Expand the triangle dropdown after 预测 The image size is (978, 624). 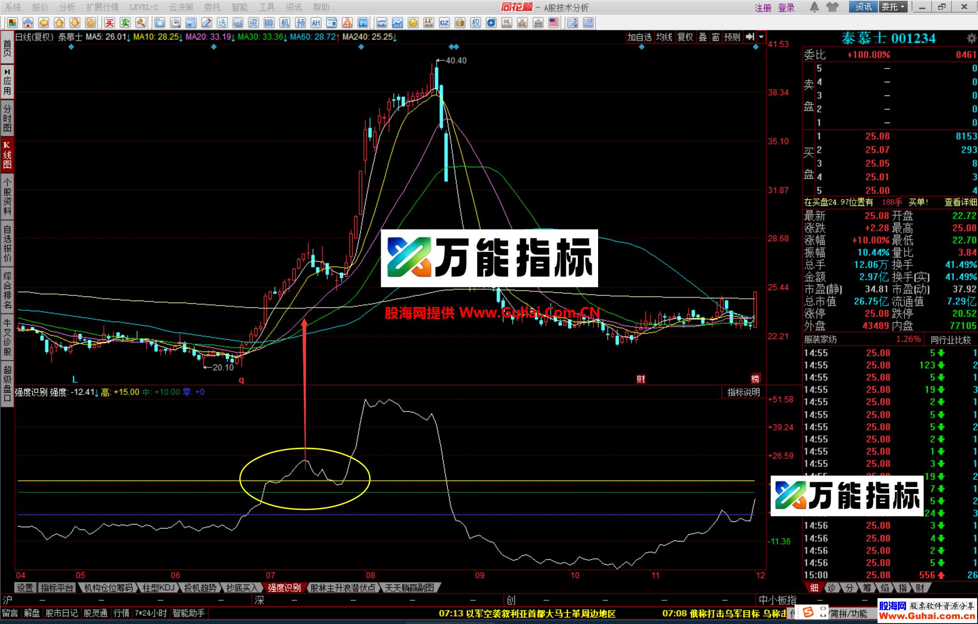[762, 38]
